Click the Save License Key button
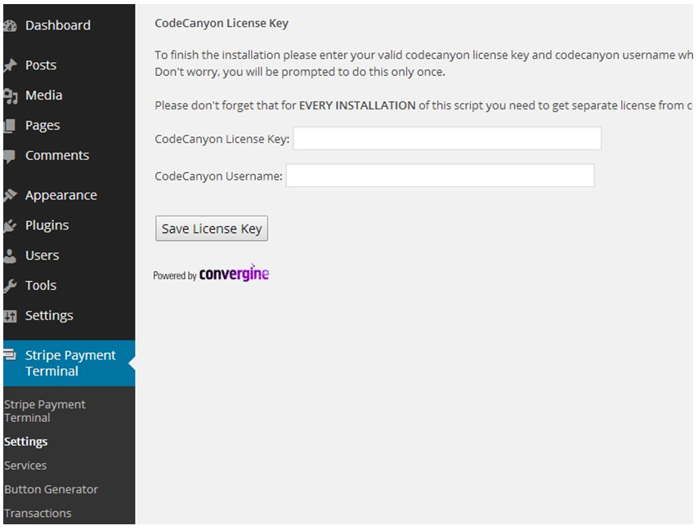 point(212,229)
